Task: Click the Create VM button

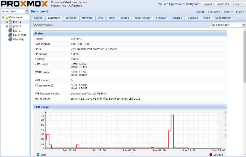Action: point(222,4)
